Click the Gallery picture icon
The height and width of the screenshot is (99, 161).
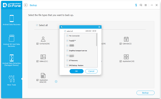[x=43, y=57]
